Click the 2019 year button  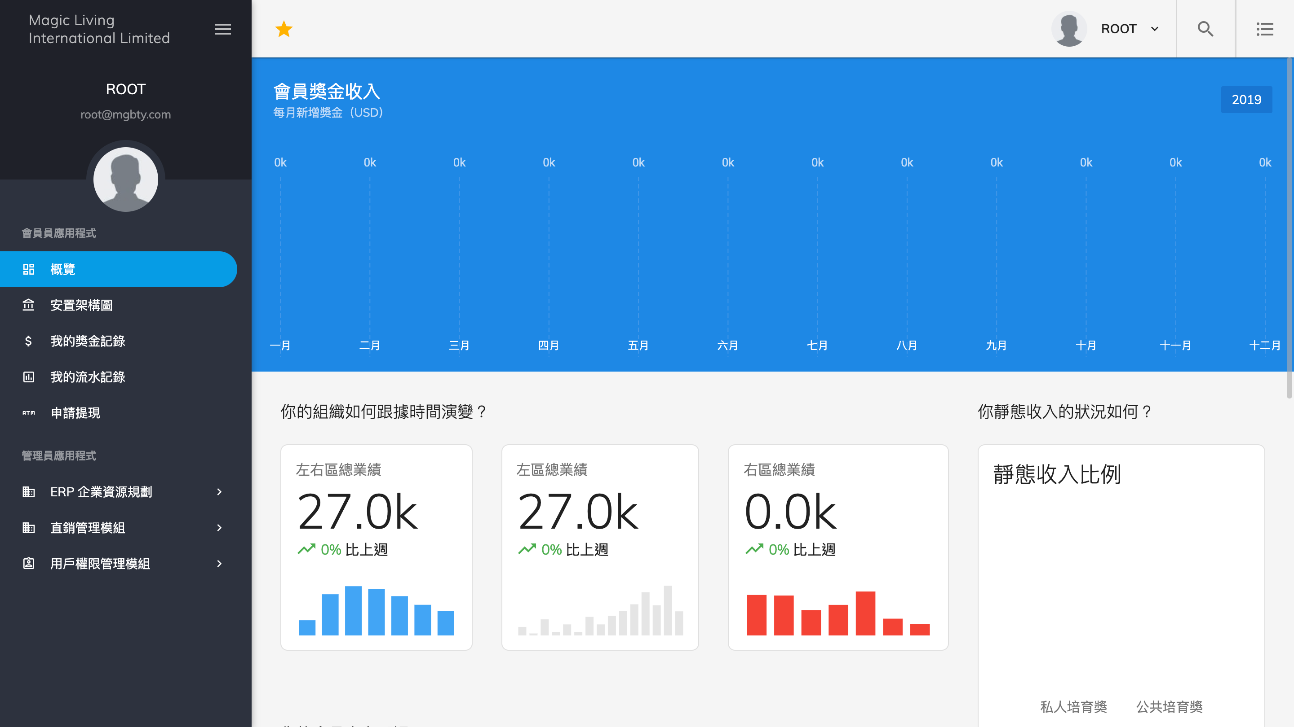(1246, 99)
